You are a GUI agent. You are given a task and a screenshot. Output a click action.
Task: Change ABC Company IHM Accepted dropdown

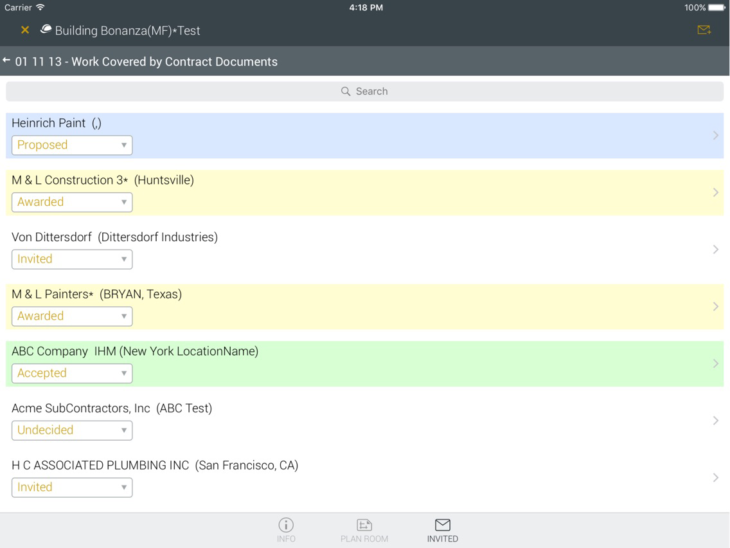tap(72, 373)
